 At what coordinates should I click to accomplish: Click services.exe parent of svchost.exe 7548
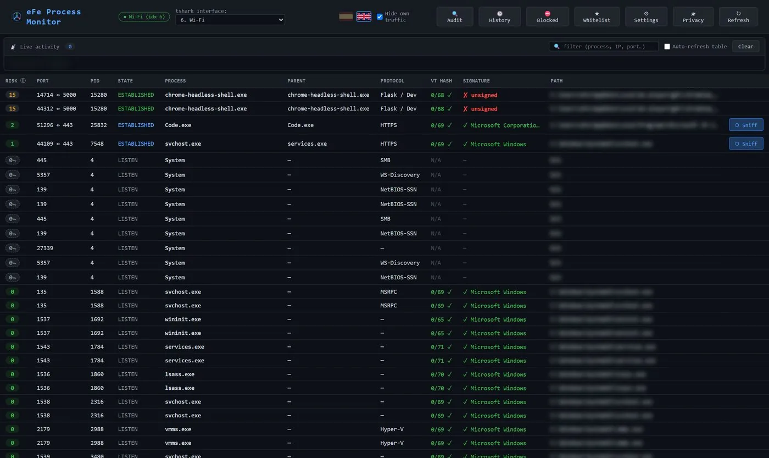coord(307,144)
